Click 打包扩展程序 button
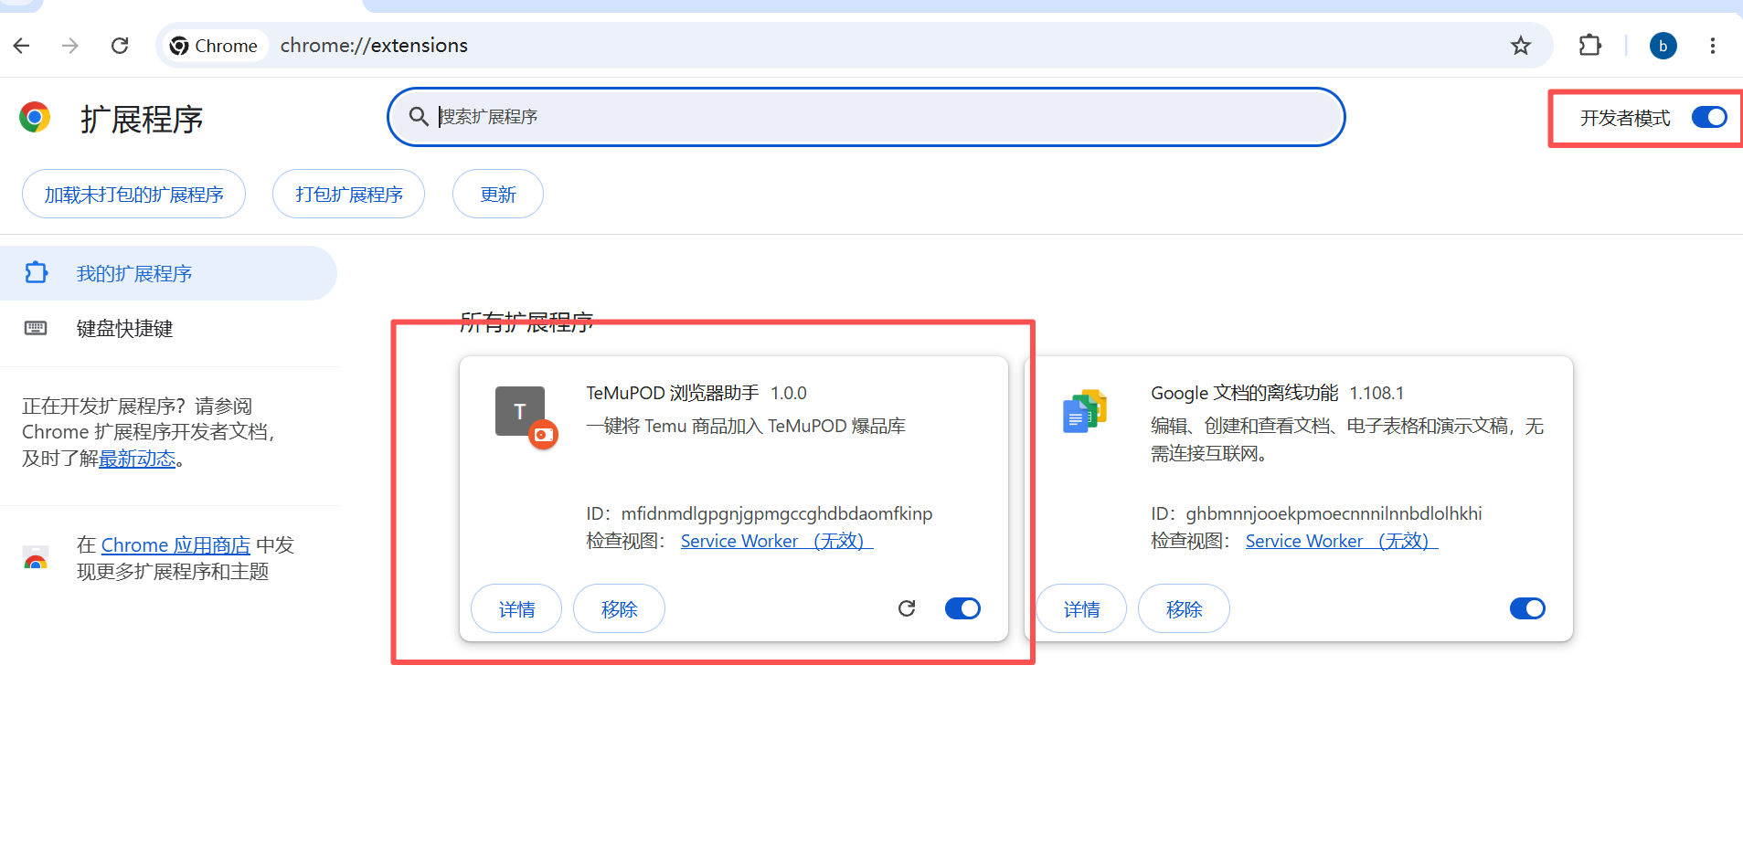Image resolution: width=1743 pixels, height=866 pixels. click(348, 194)
